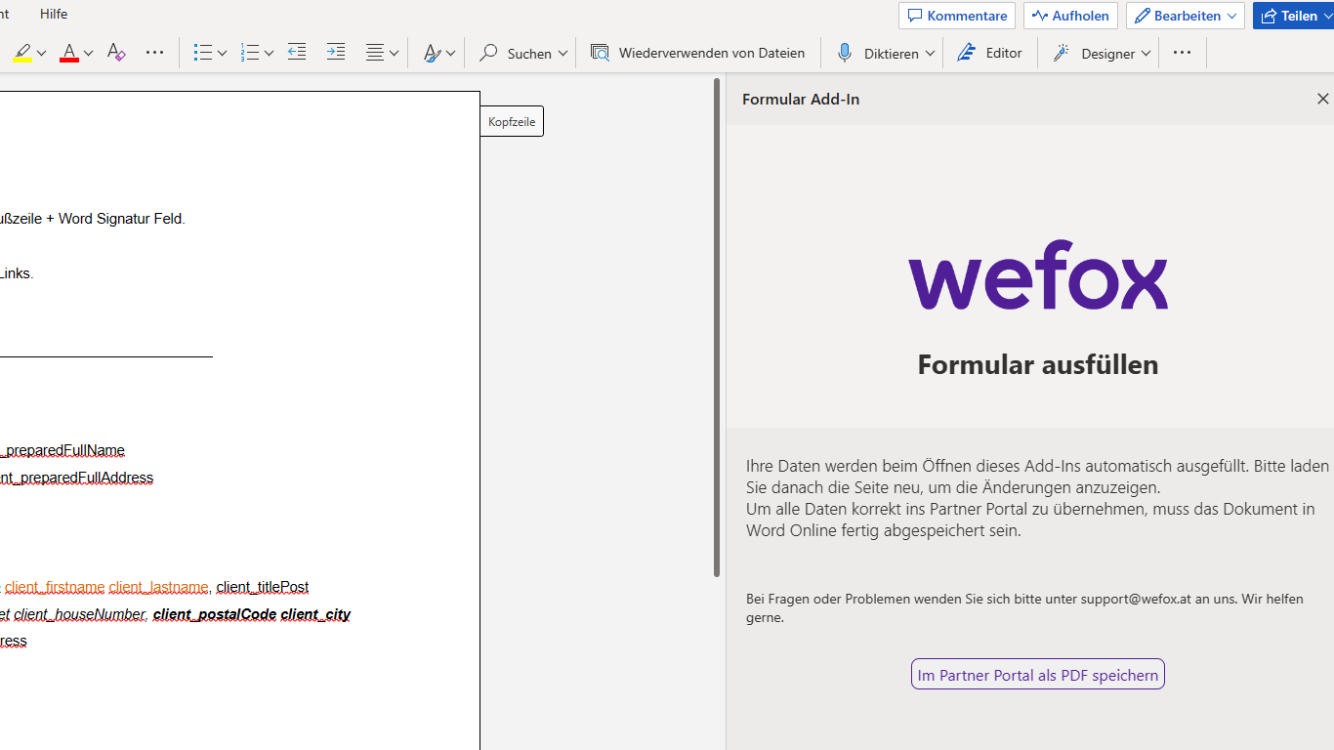The height and width of the screenshot is (750, 1334).
Task: Click the Teilen share button
Action: click(x=1293, y=16)
